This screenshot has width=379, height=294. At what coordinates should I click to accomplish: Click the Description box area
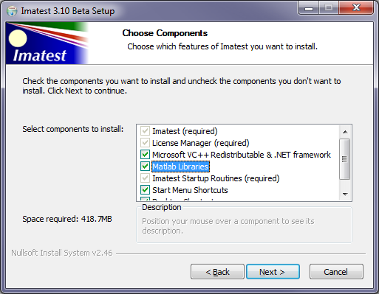click(x=244, y=225)
